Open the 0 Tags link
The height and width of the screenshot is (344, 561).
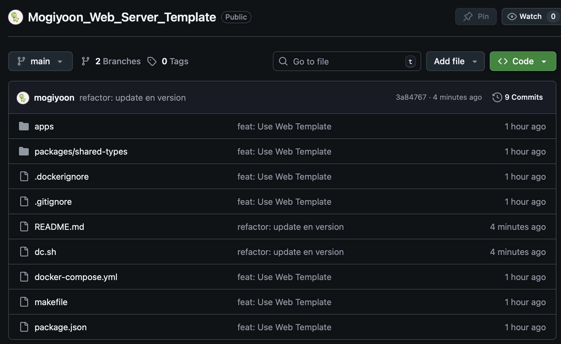(x=168, y=61)
